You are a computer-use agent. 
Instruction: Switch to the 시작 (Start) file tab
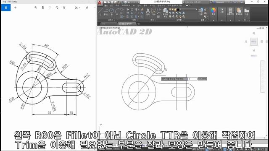click(103, 24)
